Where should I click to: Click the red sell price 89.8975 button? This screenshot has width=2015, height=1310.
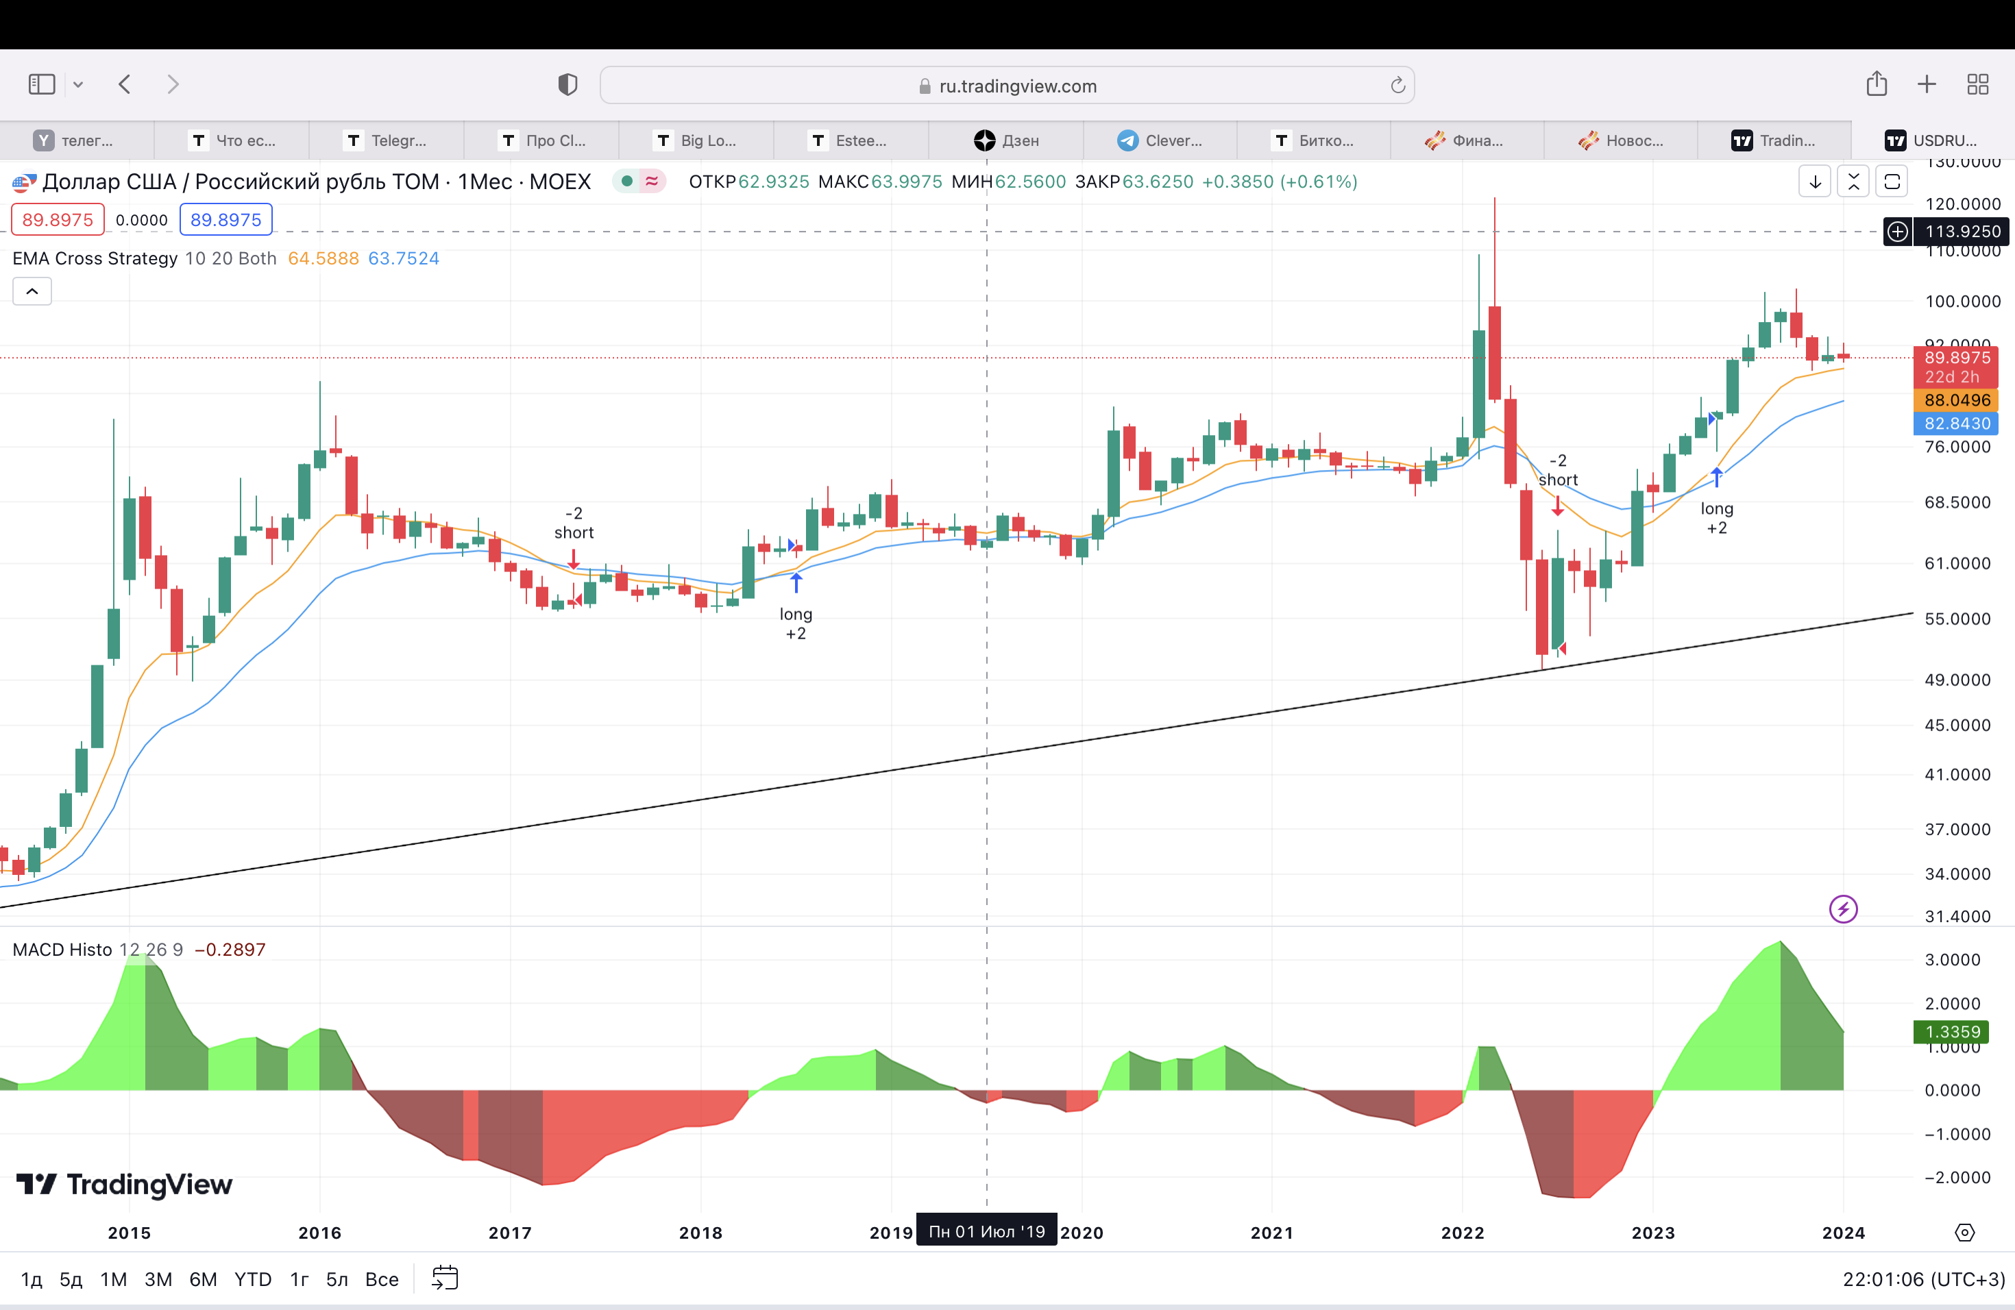coord(58,220)
